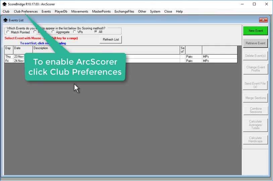Close the Events List window
This screenshot has height=181, width=273.
pos(263,20)
